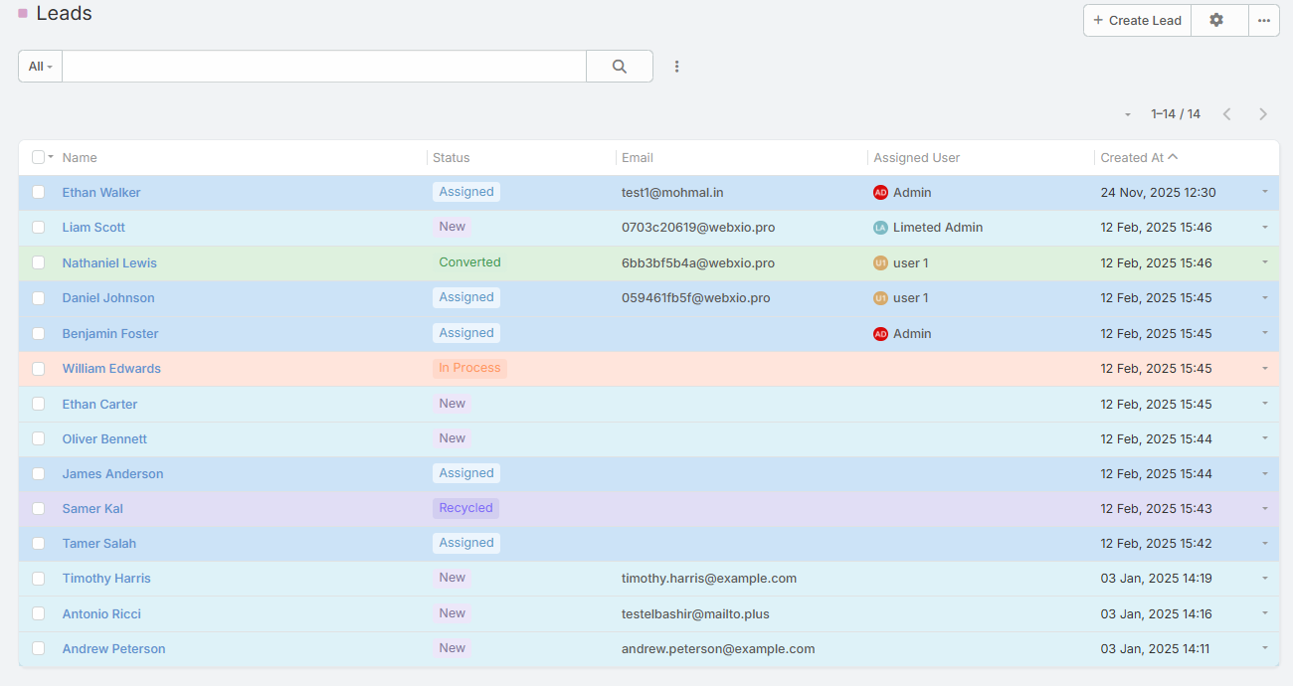
Task: Focus the leads search text field
Action: pos(323,67)
